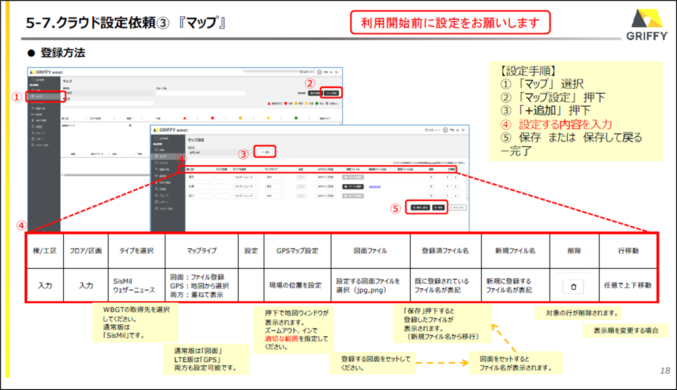Click the green status dot in the map table header
Viewport: 677px width, 390px height.
pyautogui.click(x=296, y=118)
